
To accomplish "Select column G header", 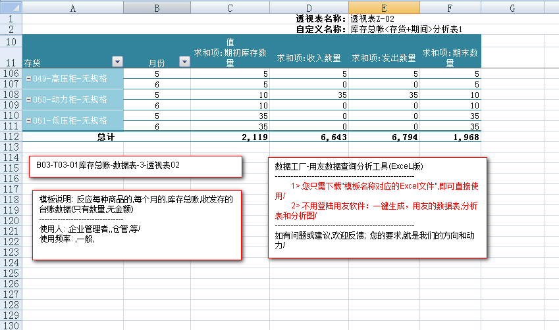I will (x=512, y=7).
